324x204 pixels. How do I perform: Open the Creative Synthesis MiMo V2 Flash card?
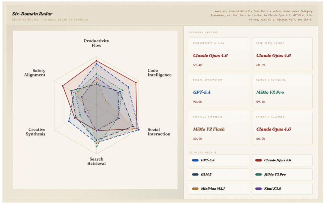[x=219, y=128]
